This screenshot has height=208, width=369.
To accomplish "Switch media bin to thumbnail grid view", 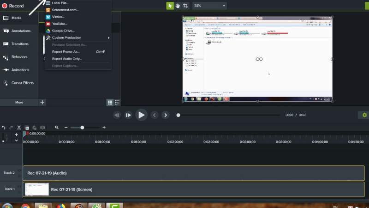I will 110,102.
